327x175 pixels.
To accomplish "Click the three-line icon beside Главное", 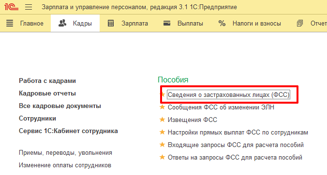I will tap(10, 23).
